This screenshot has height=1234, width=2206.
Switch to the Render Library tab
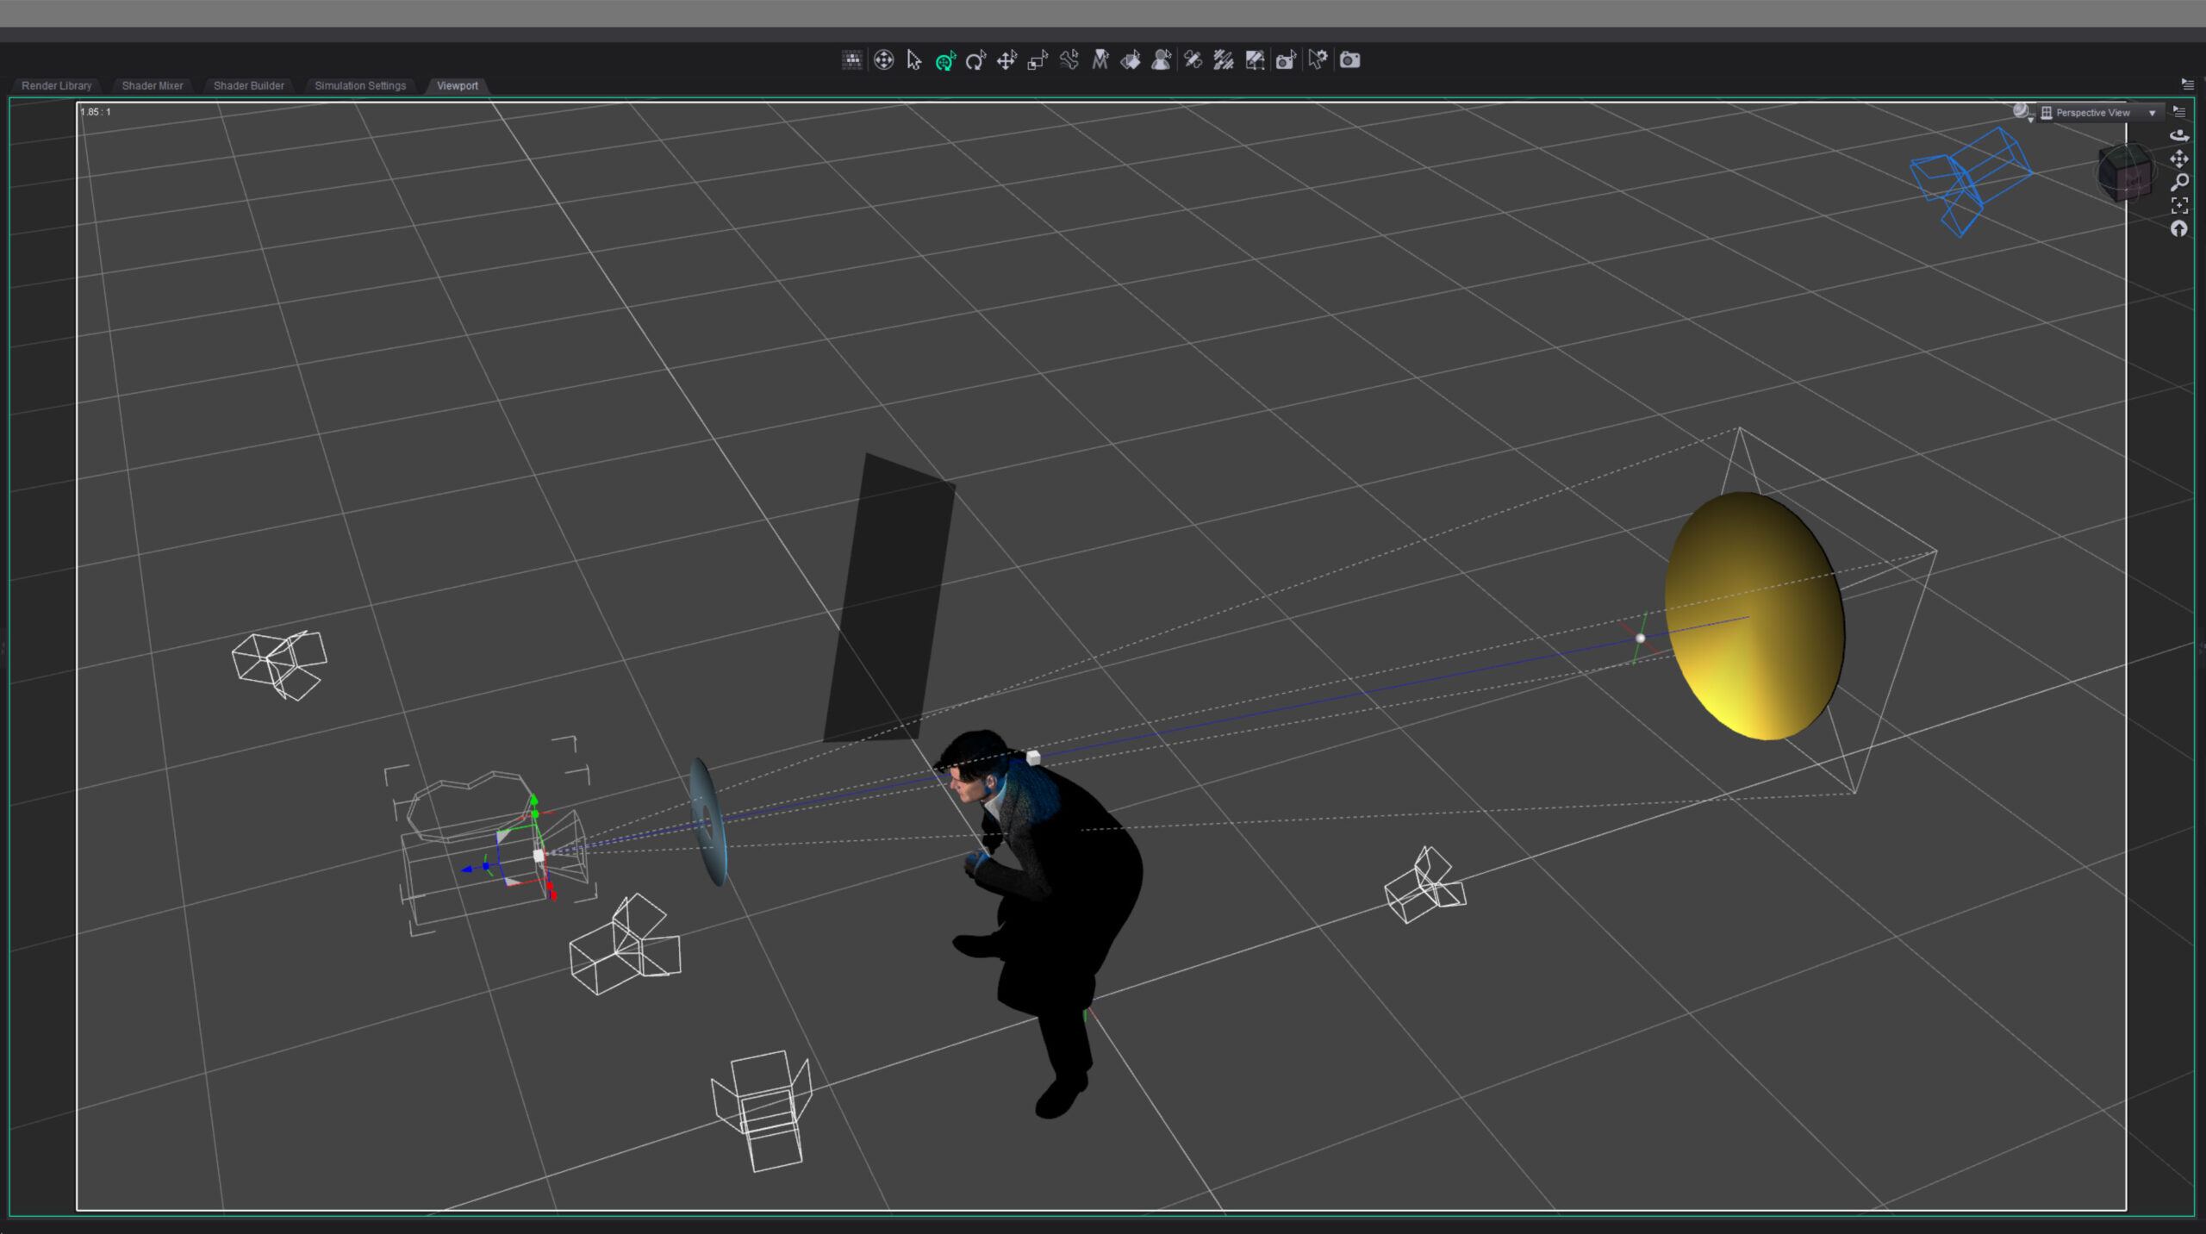tap(57, 86)
